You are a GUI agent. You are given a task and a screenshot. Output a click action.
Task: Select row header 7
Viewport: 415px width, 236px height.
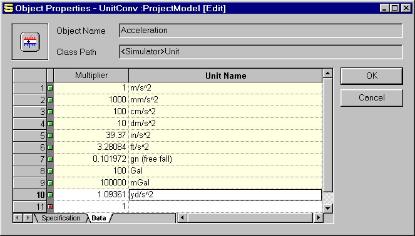[x=30, y=159]
